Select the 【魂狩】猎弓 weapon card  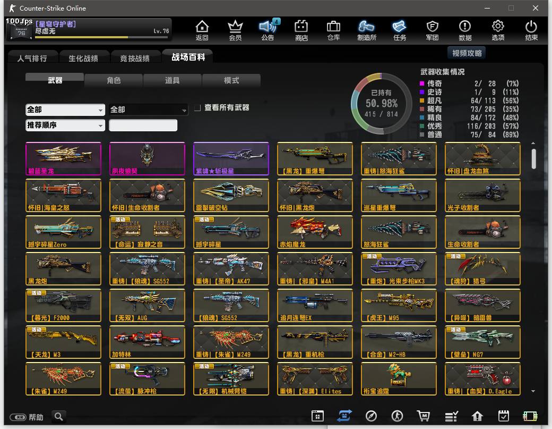click(482, 268)
